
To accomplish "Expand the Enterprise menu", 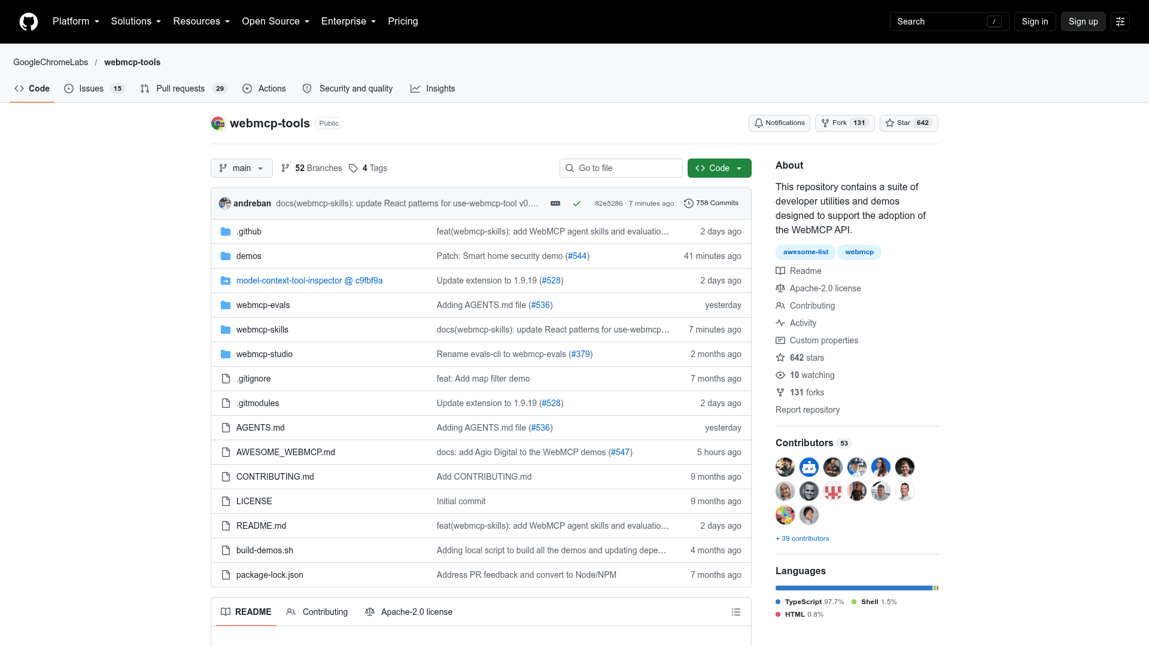I will click(x=349, y=22).
